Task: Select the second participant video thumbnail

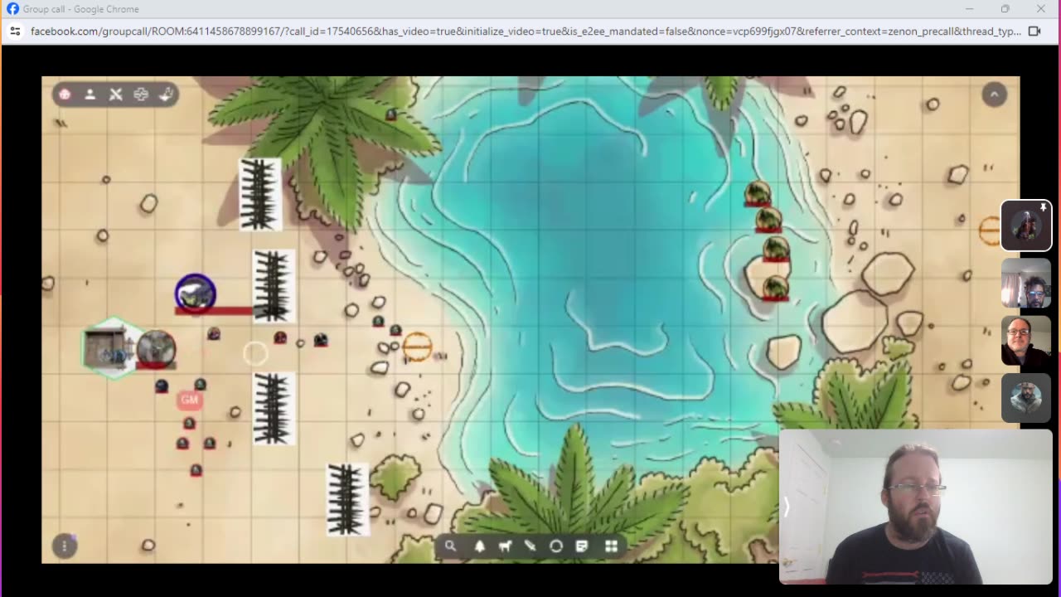Action: coord(1025,284)
